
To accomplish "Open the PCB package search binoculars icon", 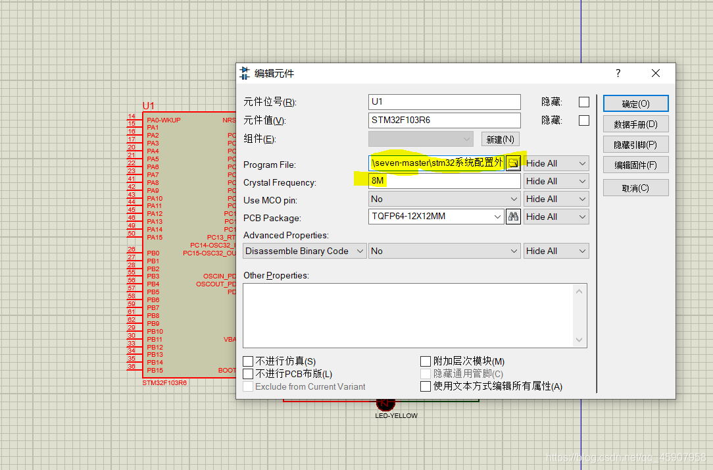I will pyautogui.click(x=513, y=217).
